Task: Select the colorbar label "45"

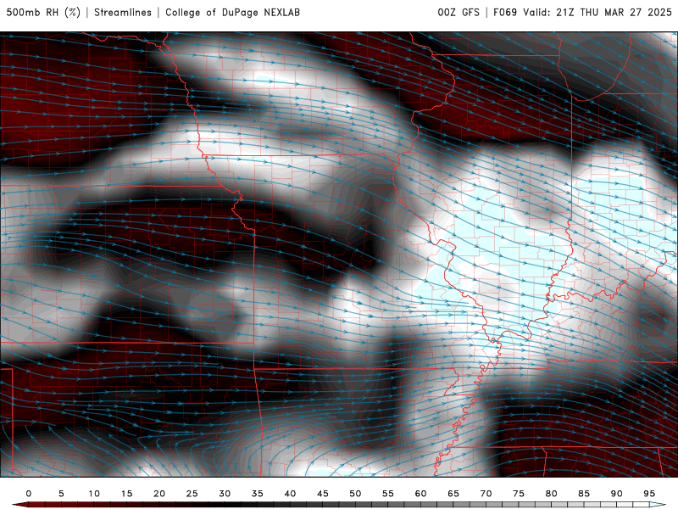Action: pos(323,494)
